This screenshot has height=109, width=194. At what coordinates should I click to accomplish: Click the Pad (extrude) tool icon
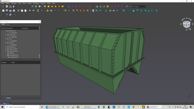tap(45, 7)
